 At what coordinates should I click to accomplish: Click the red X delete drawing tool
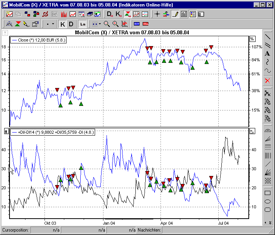click(x=268, y=80)
